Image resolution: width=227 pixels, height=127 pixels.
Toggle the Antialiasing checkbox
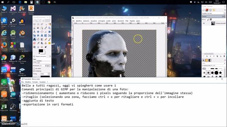pyautogui.click(x=34, y=71)
